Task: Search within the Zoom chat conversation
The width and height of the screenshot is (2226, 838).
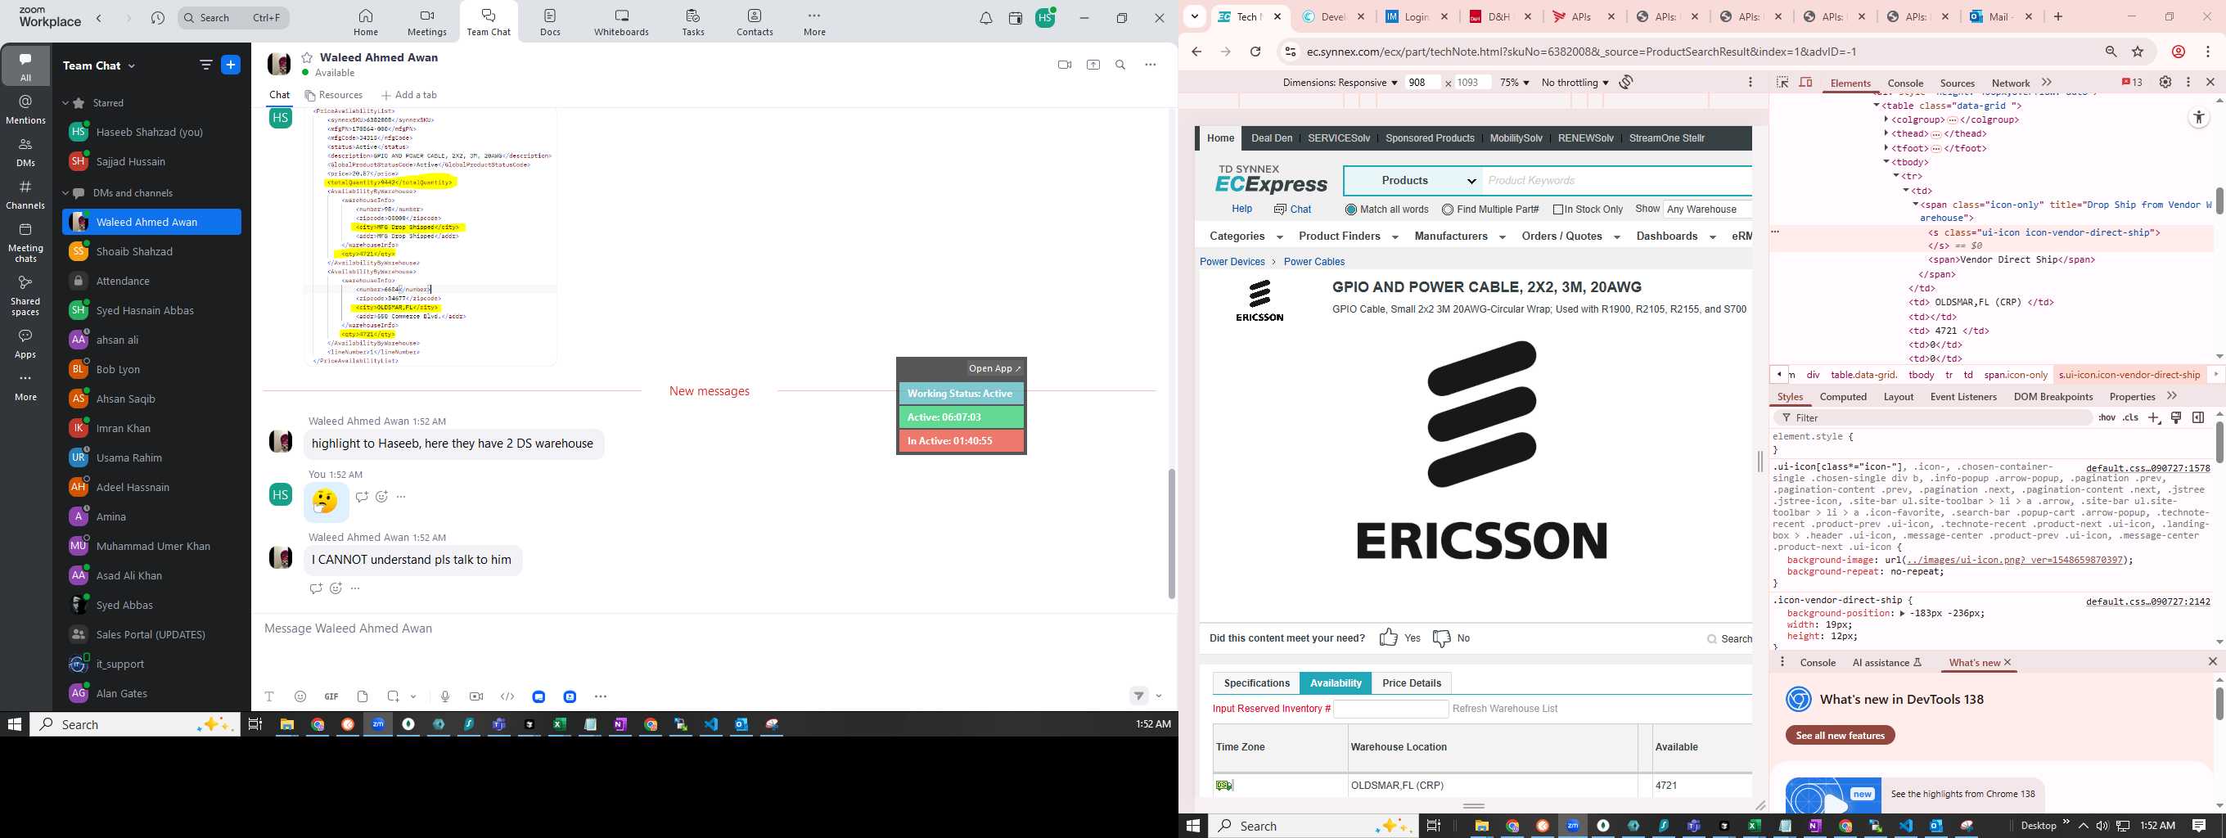Action: click(x=1121, y=65)
